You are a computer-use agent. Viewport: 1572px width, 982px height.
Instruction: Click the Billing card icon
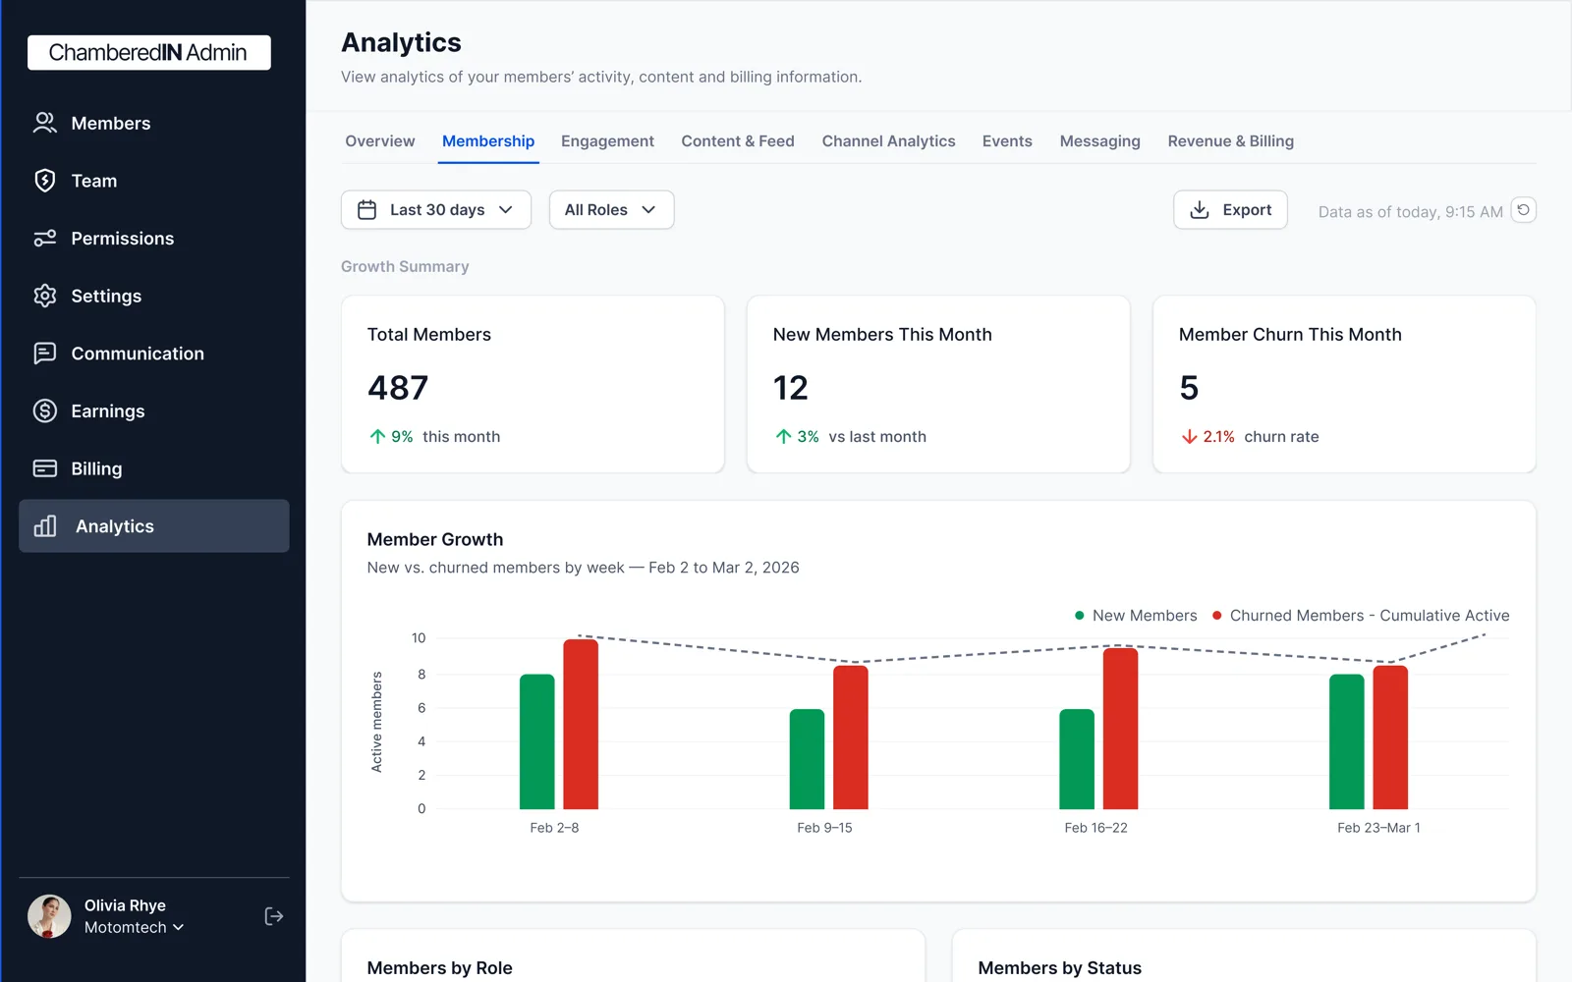[45, 468]
